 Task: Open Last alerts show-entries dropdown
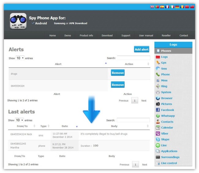(x=19, y=120)
